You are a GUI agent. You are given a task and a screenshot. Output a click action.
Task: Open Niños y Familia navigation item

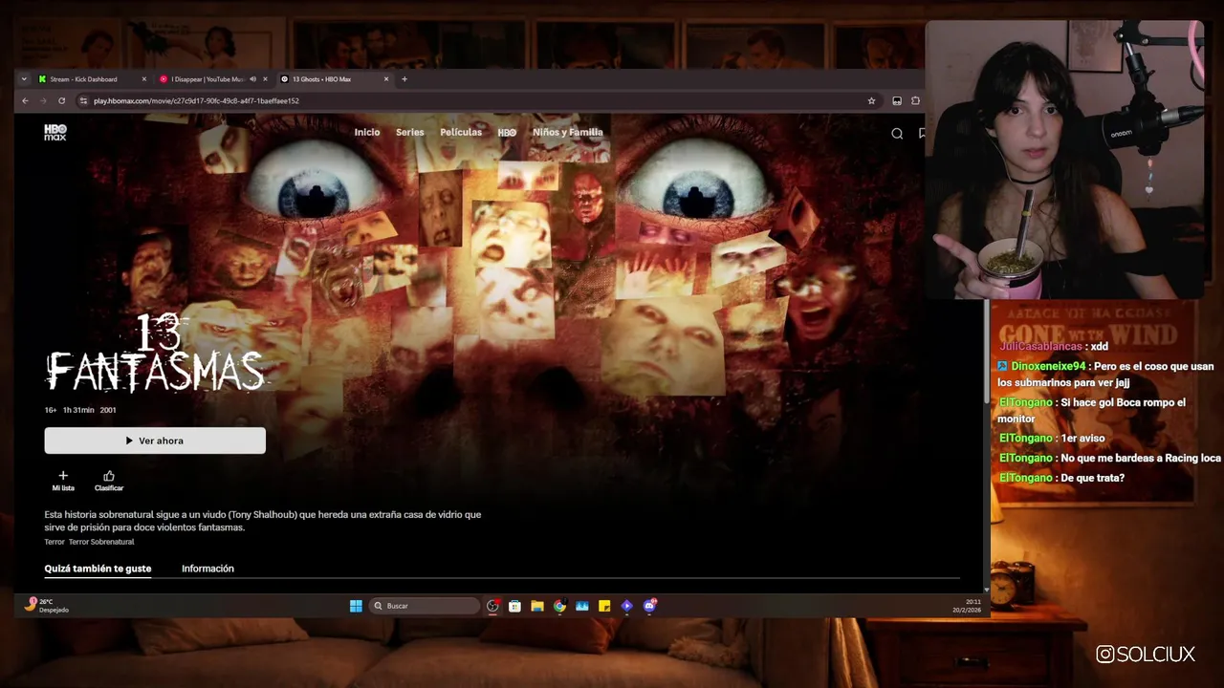click(x=568, y=133)
